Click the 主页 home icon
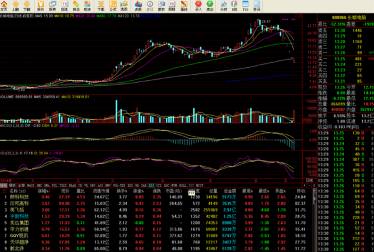Image resolution: width=374 pixels, height=252 pixels. click(x=4, y=7)
